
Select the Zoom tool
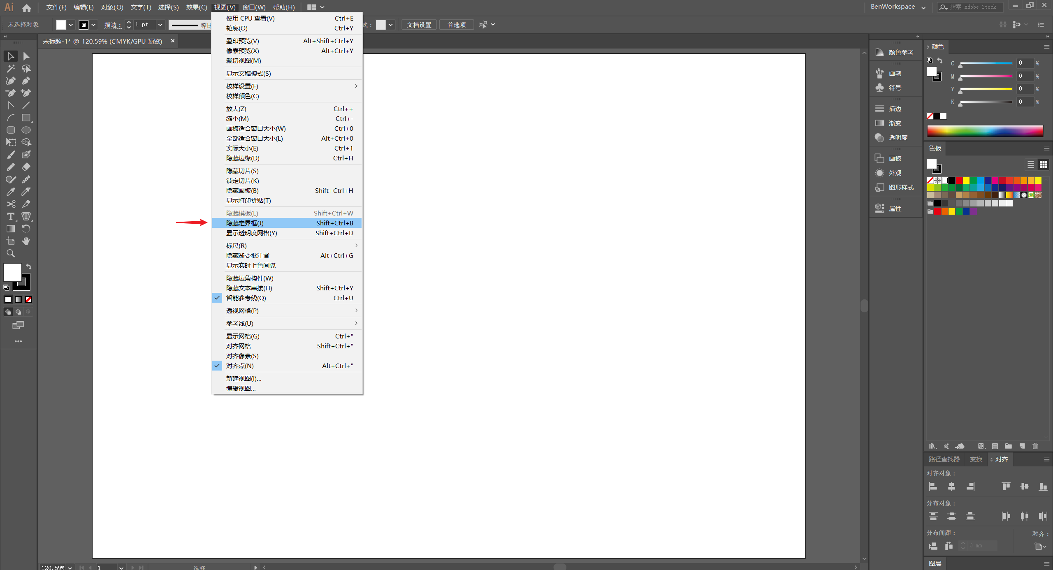[x=11, y=253]
